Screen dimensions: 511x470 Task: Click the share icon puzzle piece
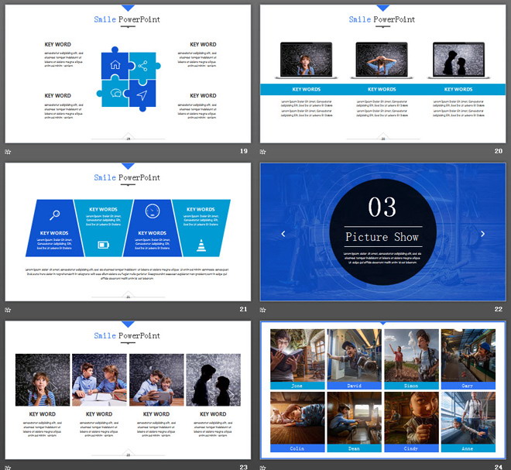coord(142,66)
